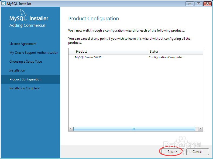The width and height of the screenshot is (213, 159).
Task: Click the MySQL Installer title bar icon
Action: click(x=3, y=4)
